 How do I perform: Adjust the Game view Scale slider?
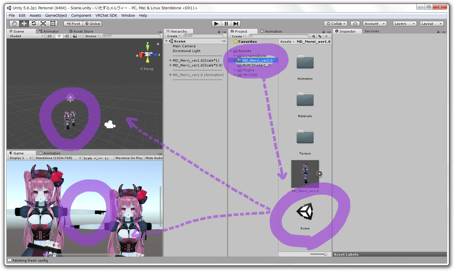point(98,158)
